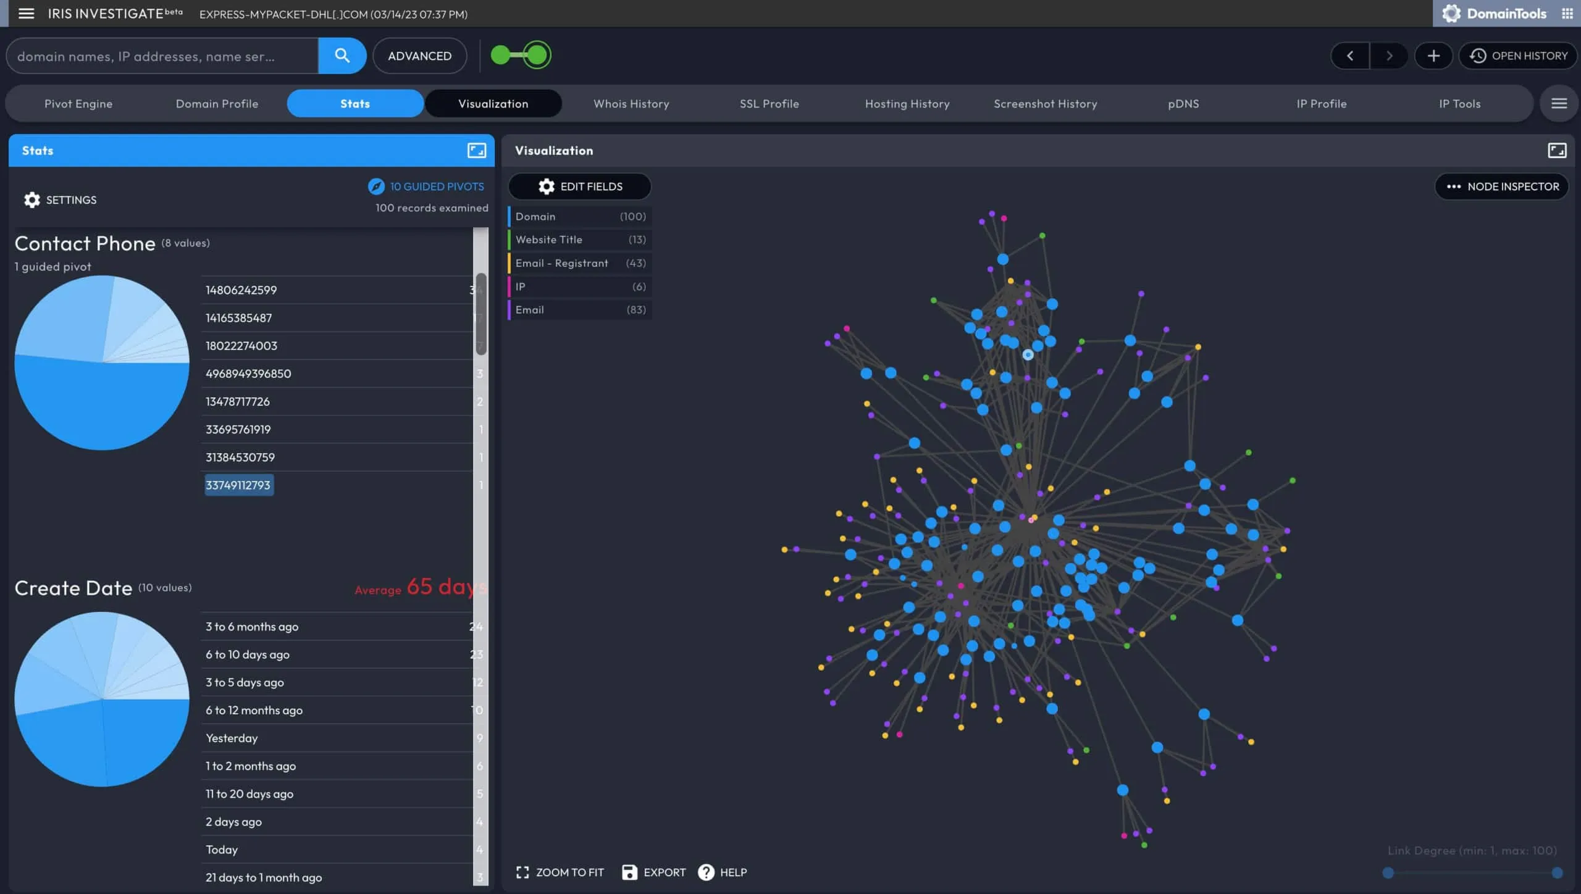Open the hamburger main menu
This screenshot has width=1581, height=894.
26,14
